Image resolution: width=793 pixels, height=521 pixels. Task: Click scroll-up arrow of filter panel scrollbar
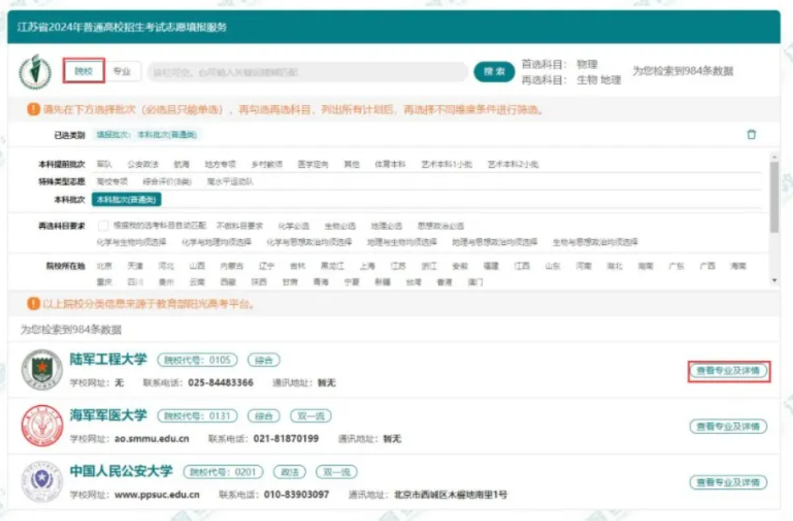pos(774,157)
